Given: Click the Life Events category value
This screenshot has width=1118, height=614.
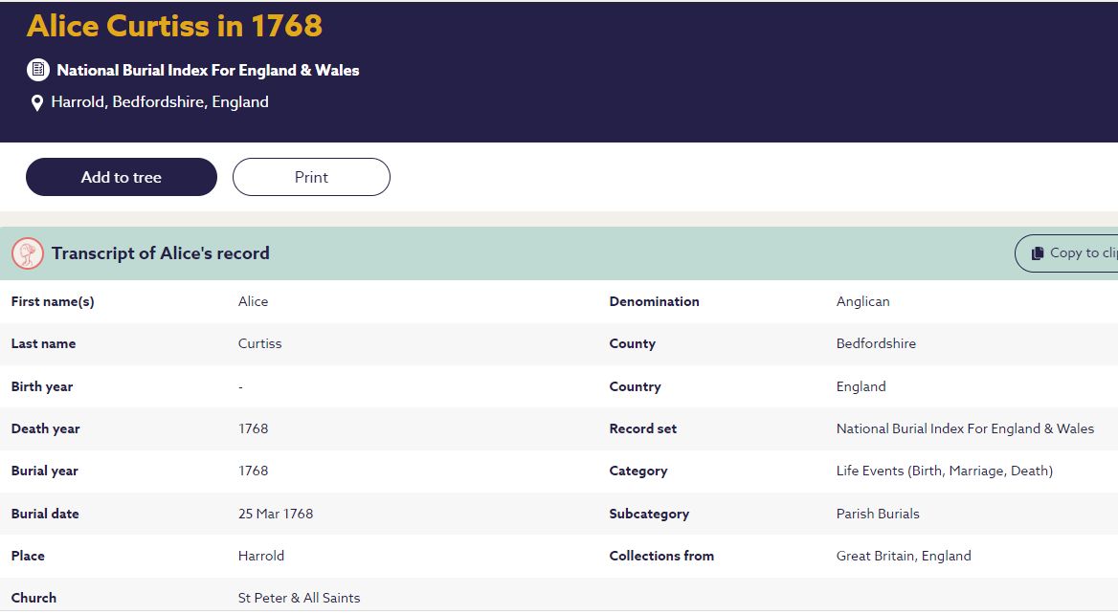Looking at the screenshot, I should coord(944,471).
